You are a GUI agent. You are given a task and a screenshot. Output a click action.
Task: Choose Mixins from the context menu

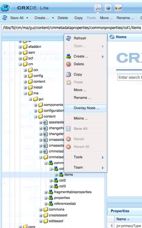[x=85, y=118]
